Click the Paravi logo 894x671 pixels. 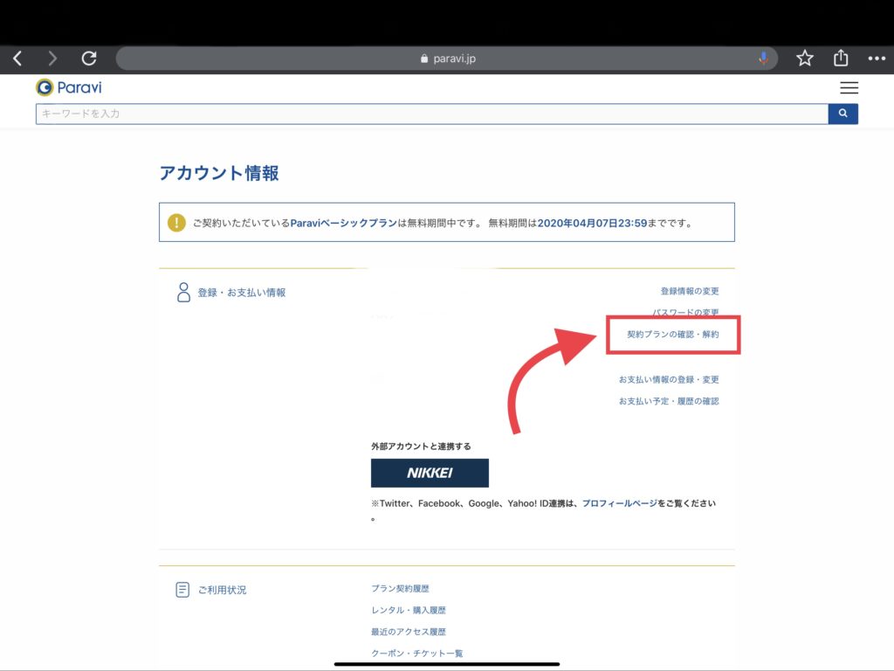[x=69, y=87]
